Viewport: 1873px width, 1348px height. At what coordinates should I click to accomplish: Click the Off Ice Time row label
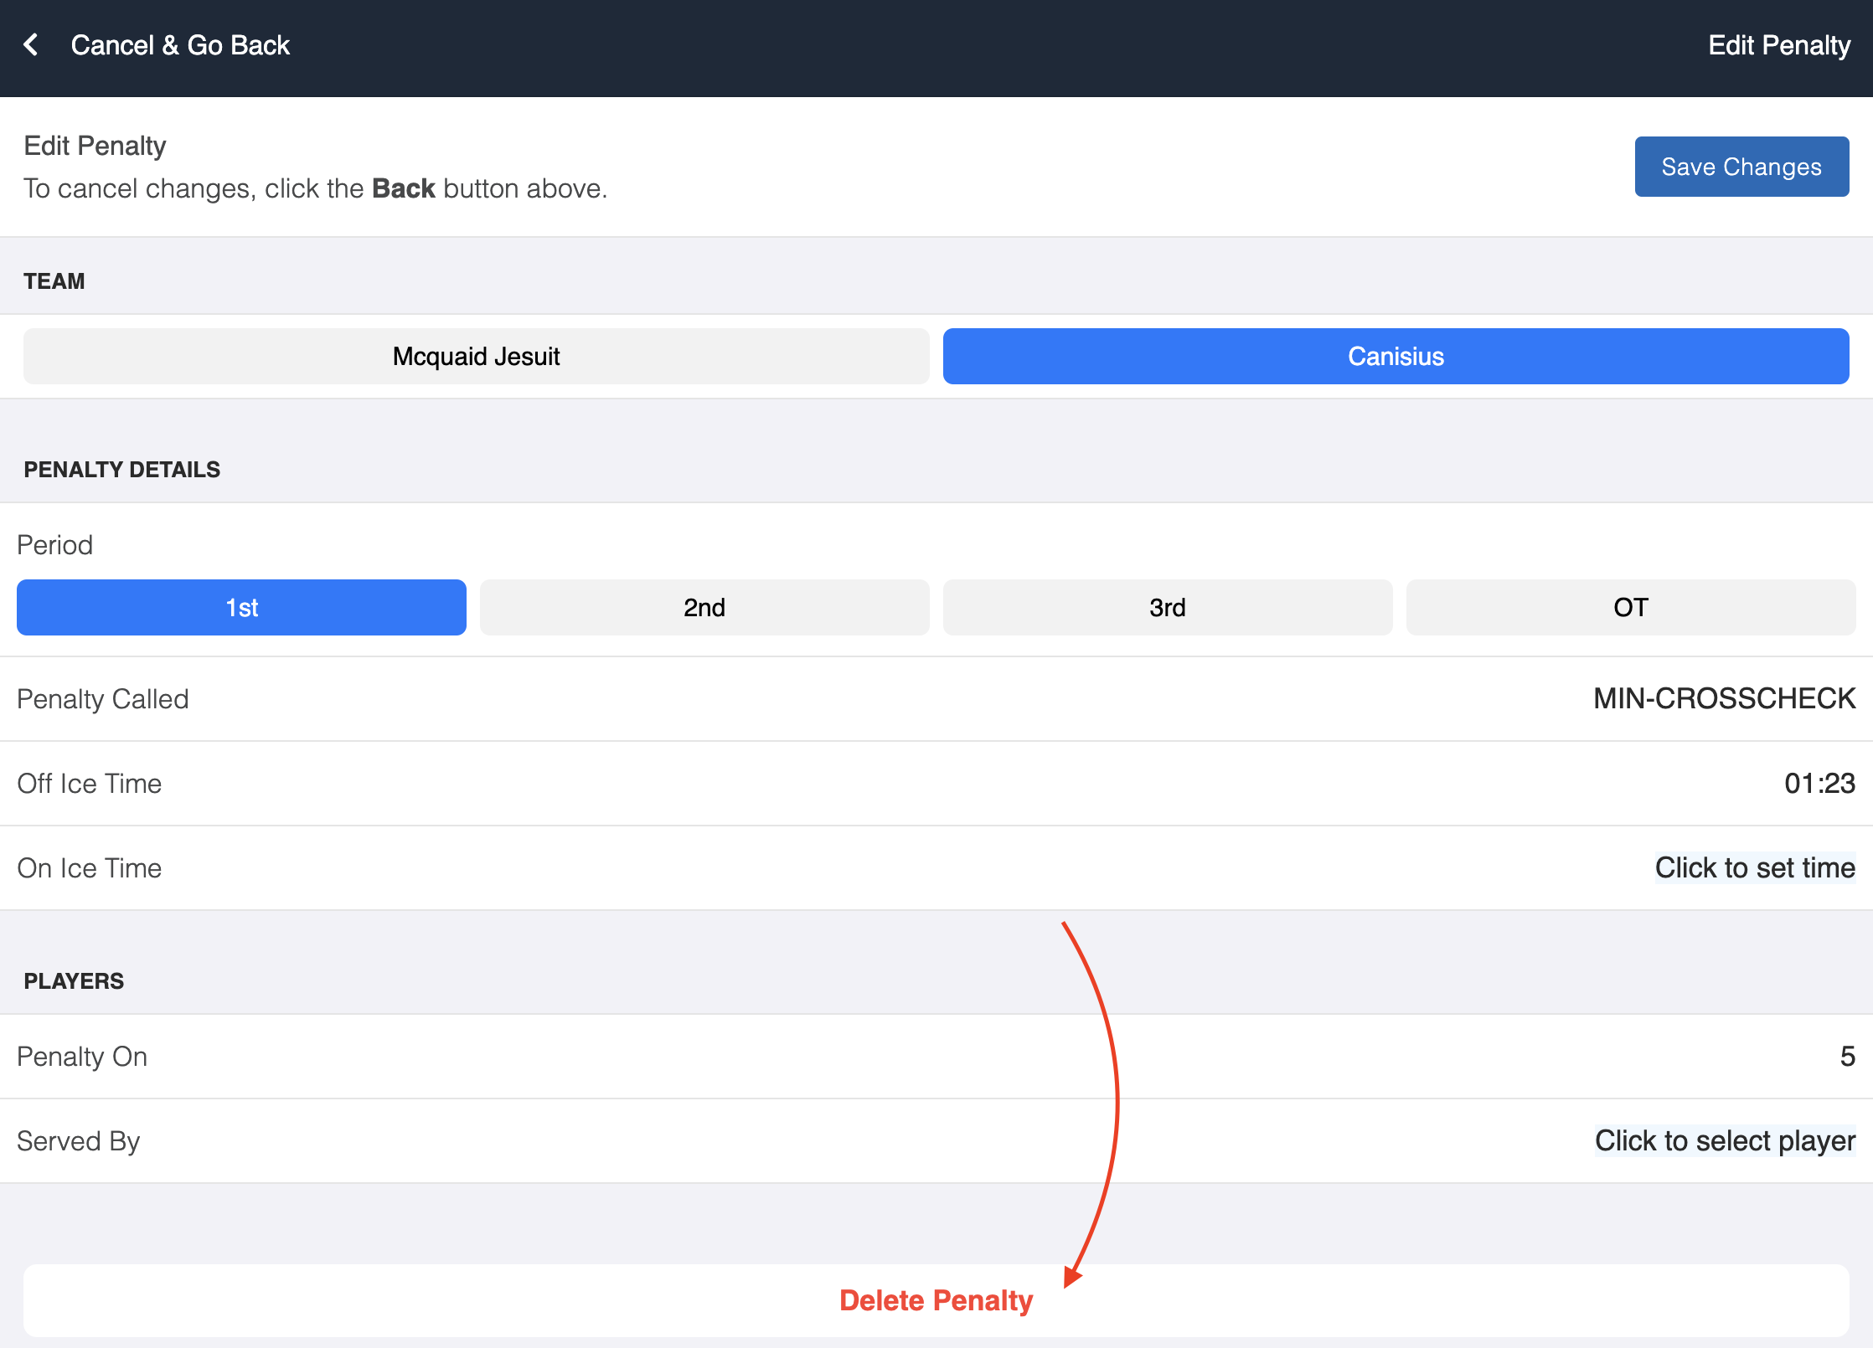90,784
